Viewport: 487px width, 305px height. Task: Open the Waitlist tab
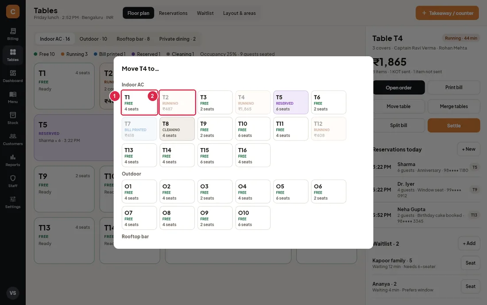click(205, 13)
